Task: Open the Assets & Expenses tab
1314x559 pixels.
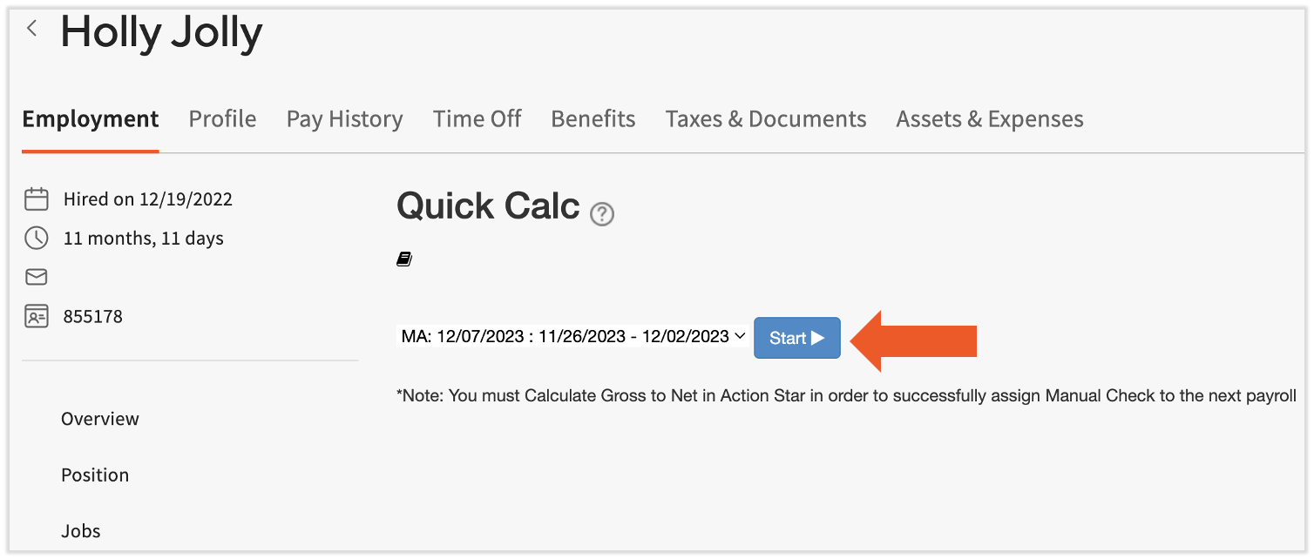Action: click(989, 118)
